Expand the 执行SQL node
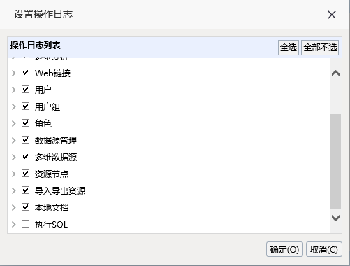 tap(14, 224)
